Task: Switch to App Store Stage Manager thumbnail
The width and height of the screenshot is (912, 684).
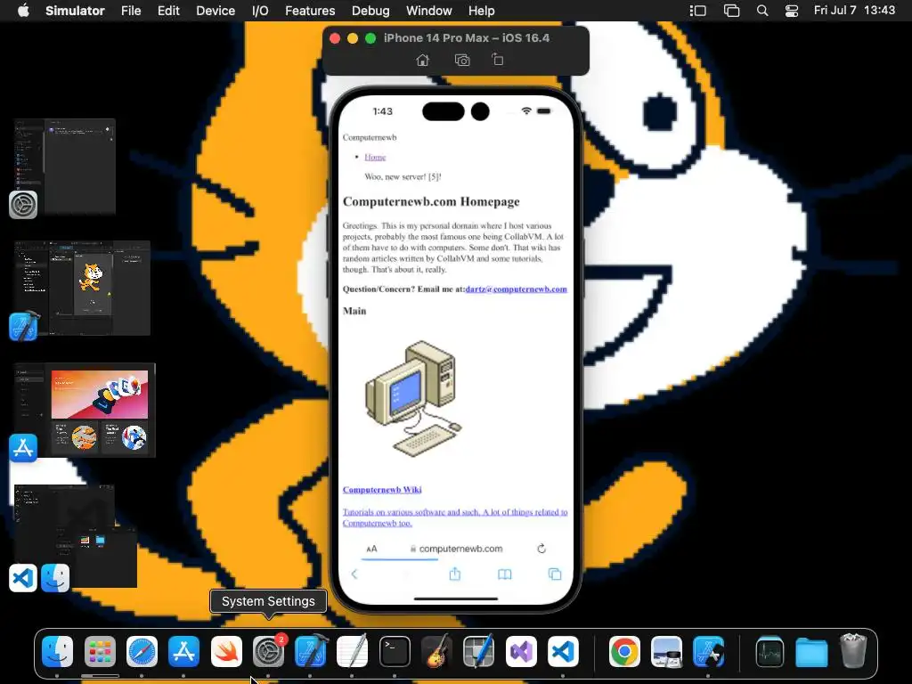Action: [85, 410]
